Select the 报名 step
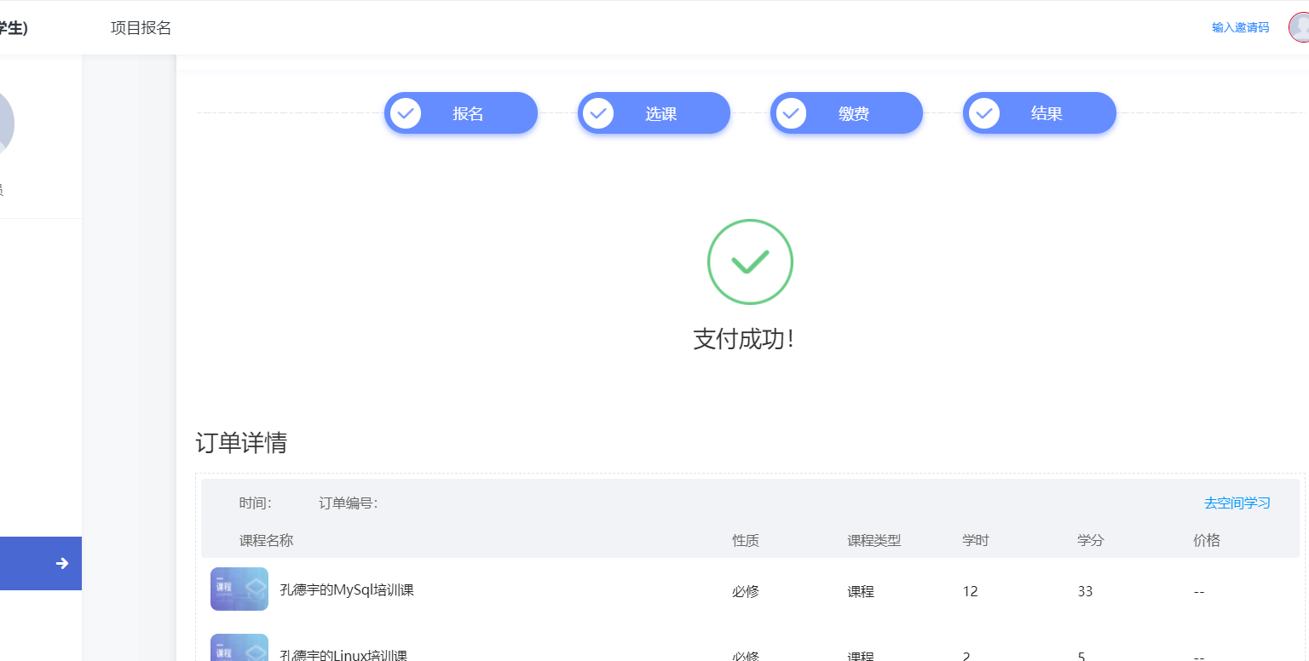This screenshot has height=661, width=1309. (461, 113)
